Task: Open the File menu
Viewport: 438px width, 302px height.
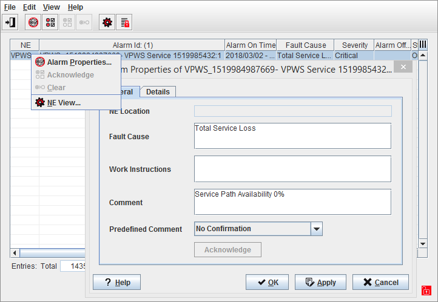Action: tap(10, 7)
